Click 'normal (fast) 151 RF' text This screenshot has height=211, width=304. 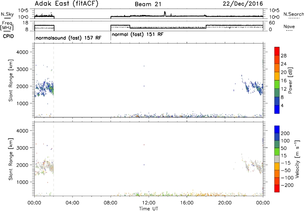[x=138, y=34]
